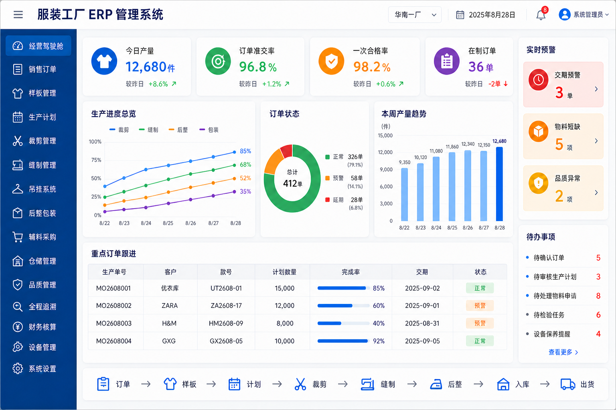Click the purple clipboard 在制订单 icon

click(447, 61)
